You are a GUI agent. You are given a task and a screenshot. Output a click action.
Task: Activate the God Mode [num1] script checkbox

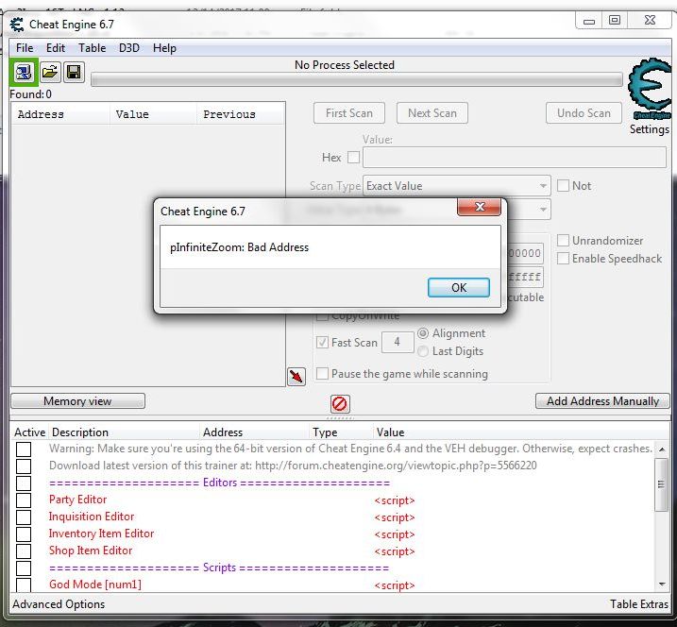click(x=24, y=585)
